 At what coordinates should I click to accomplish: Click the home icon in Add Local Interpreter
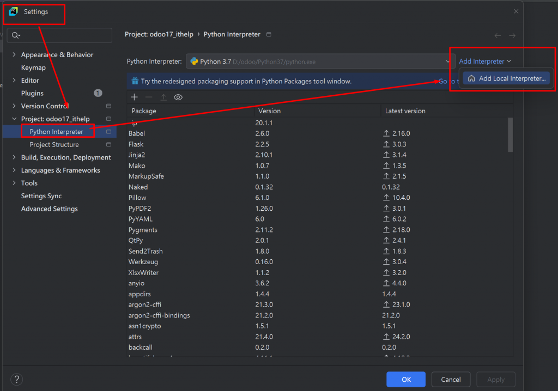click(471, 78)
